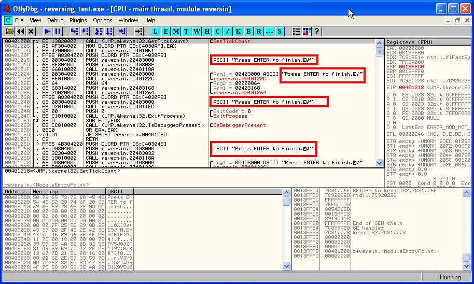Show Run trace window (... button)

click(269, 32)
